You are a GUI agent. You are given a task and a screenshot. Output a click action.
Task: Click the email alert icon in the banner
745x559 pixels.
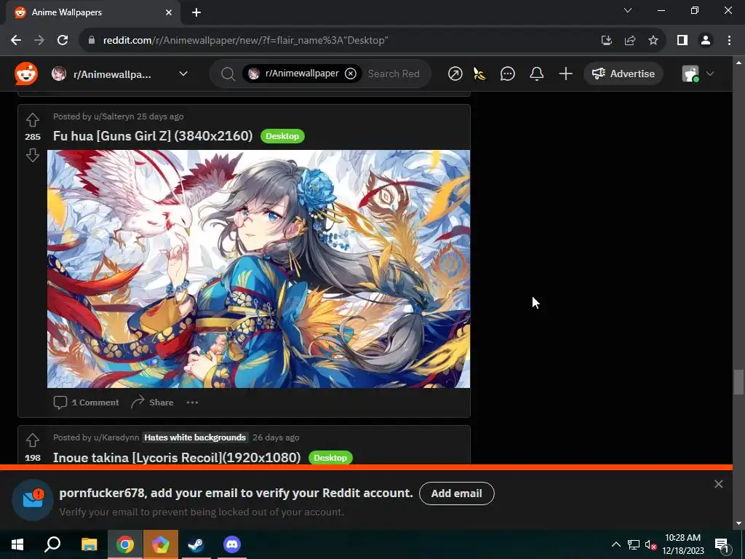33,500
